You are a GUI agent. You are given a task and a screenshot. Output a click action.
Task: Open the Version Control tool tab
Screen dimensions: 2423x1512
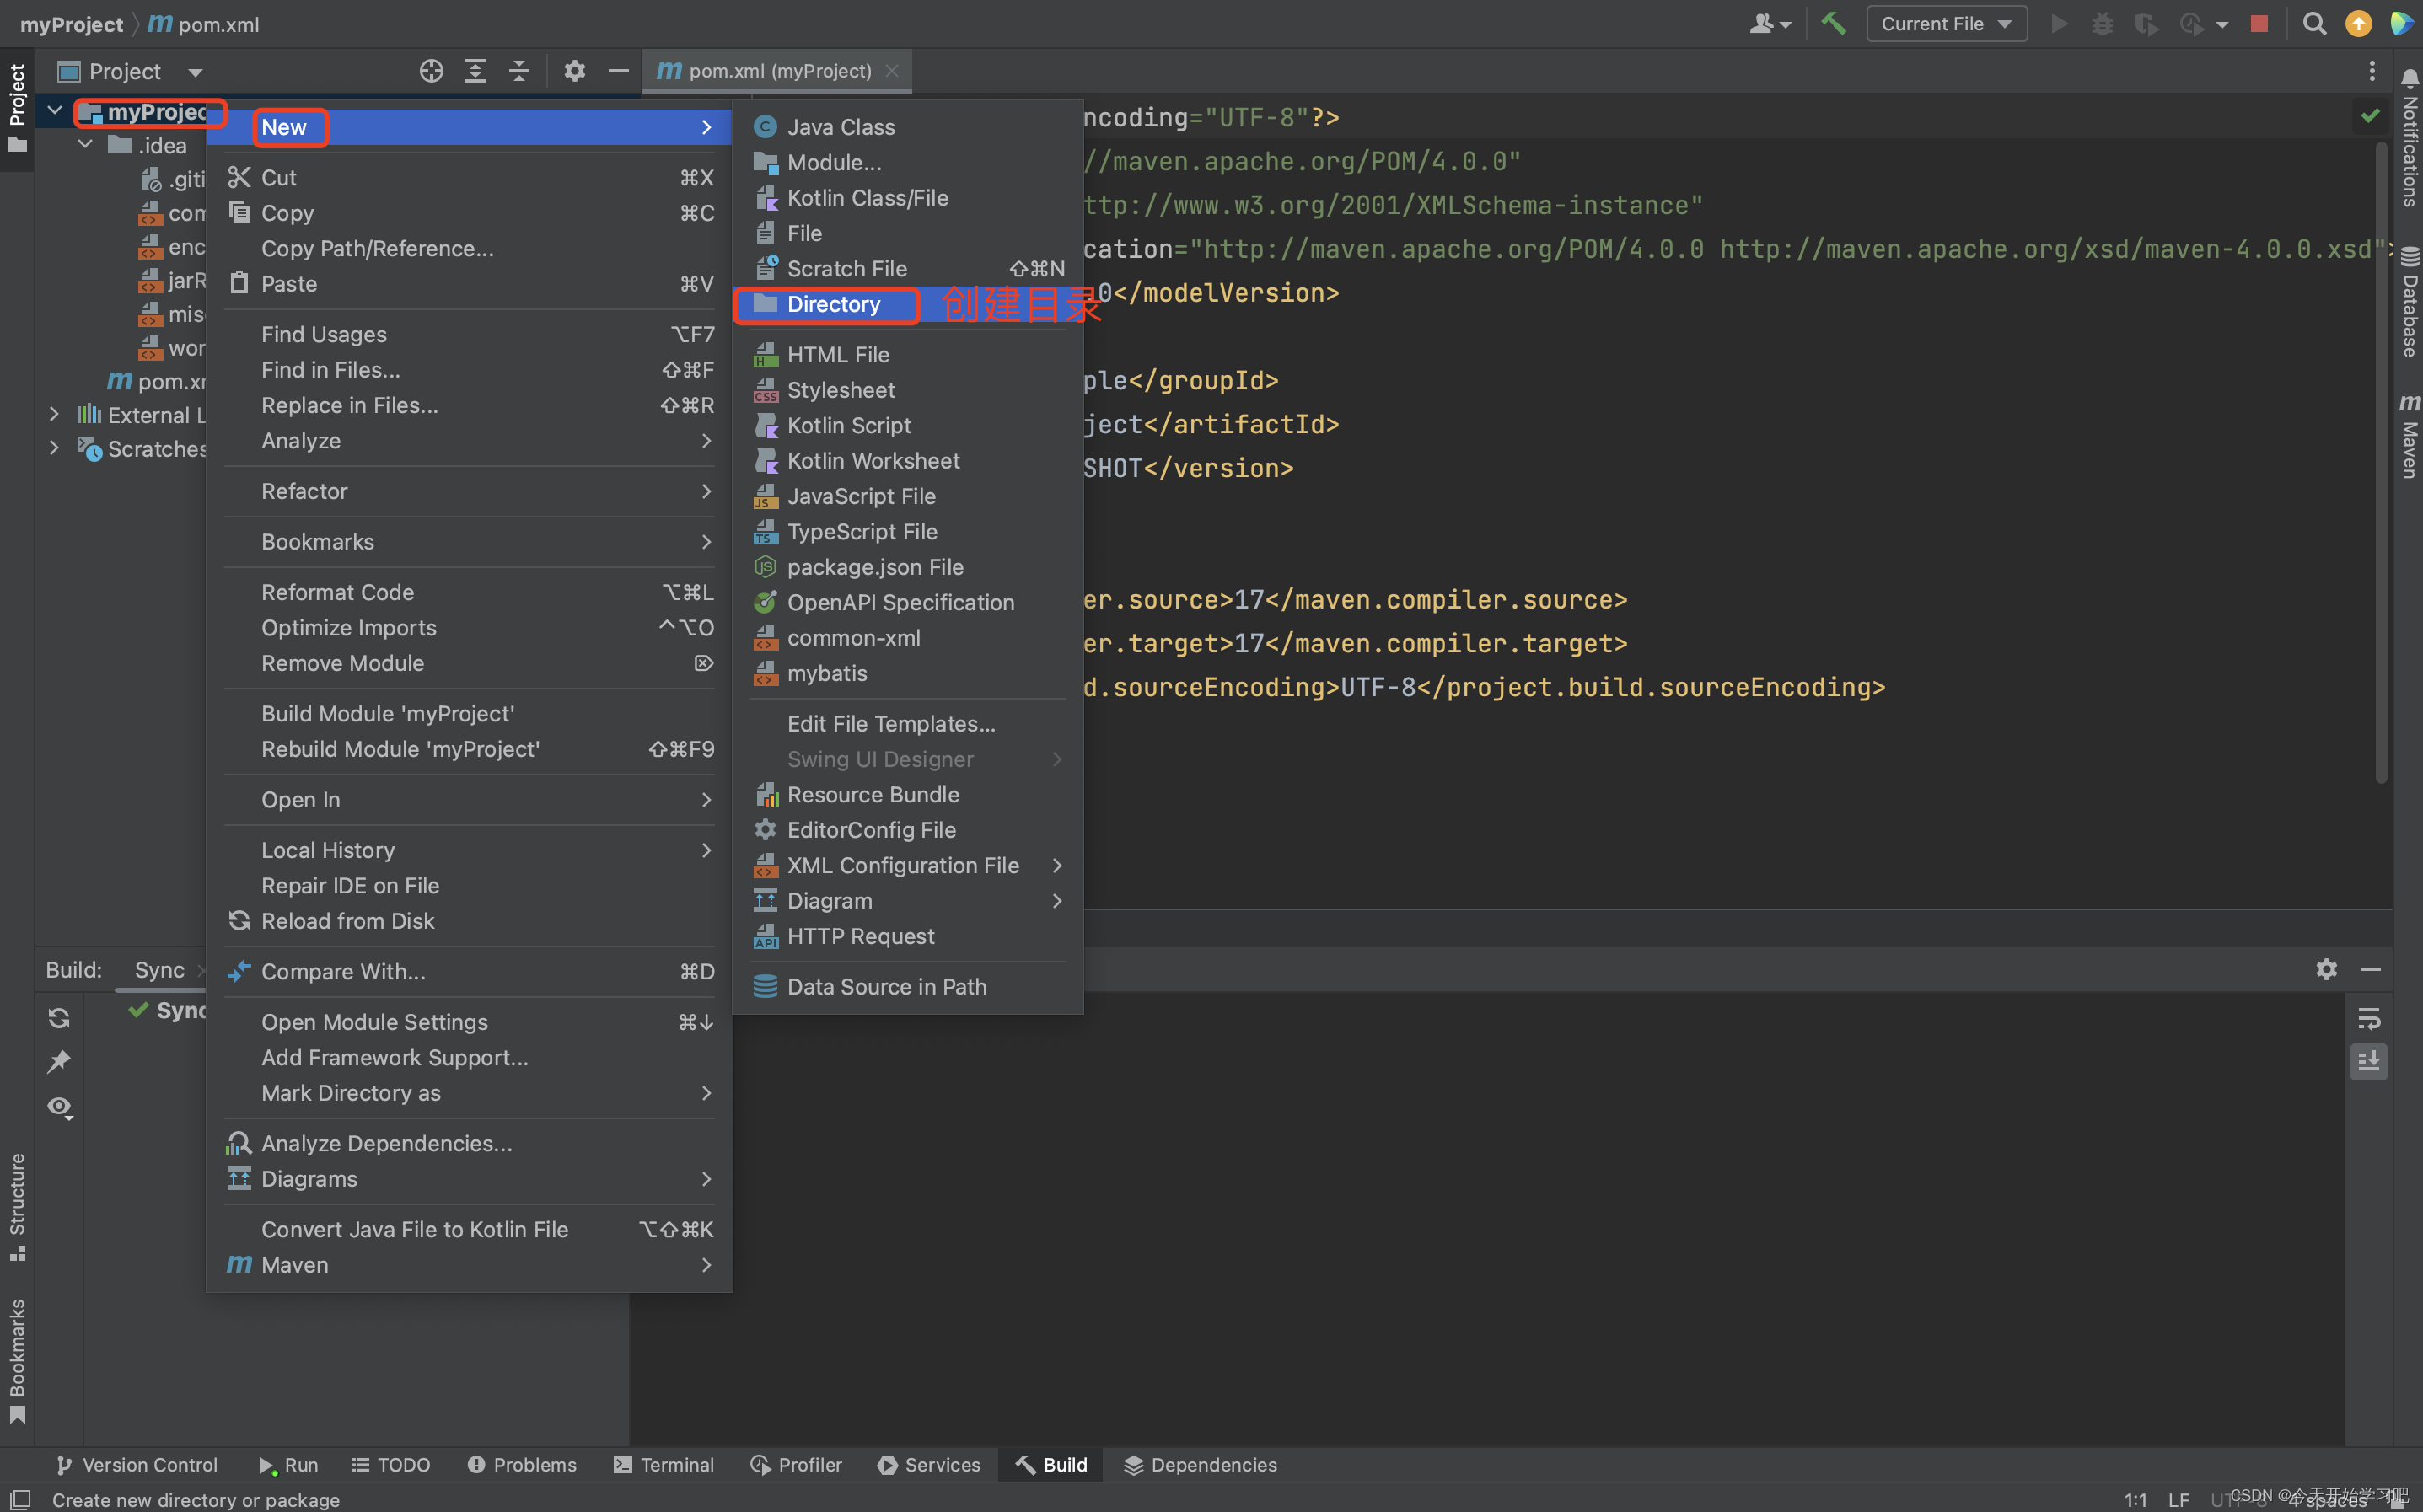click(136, 1465)
